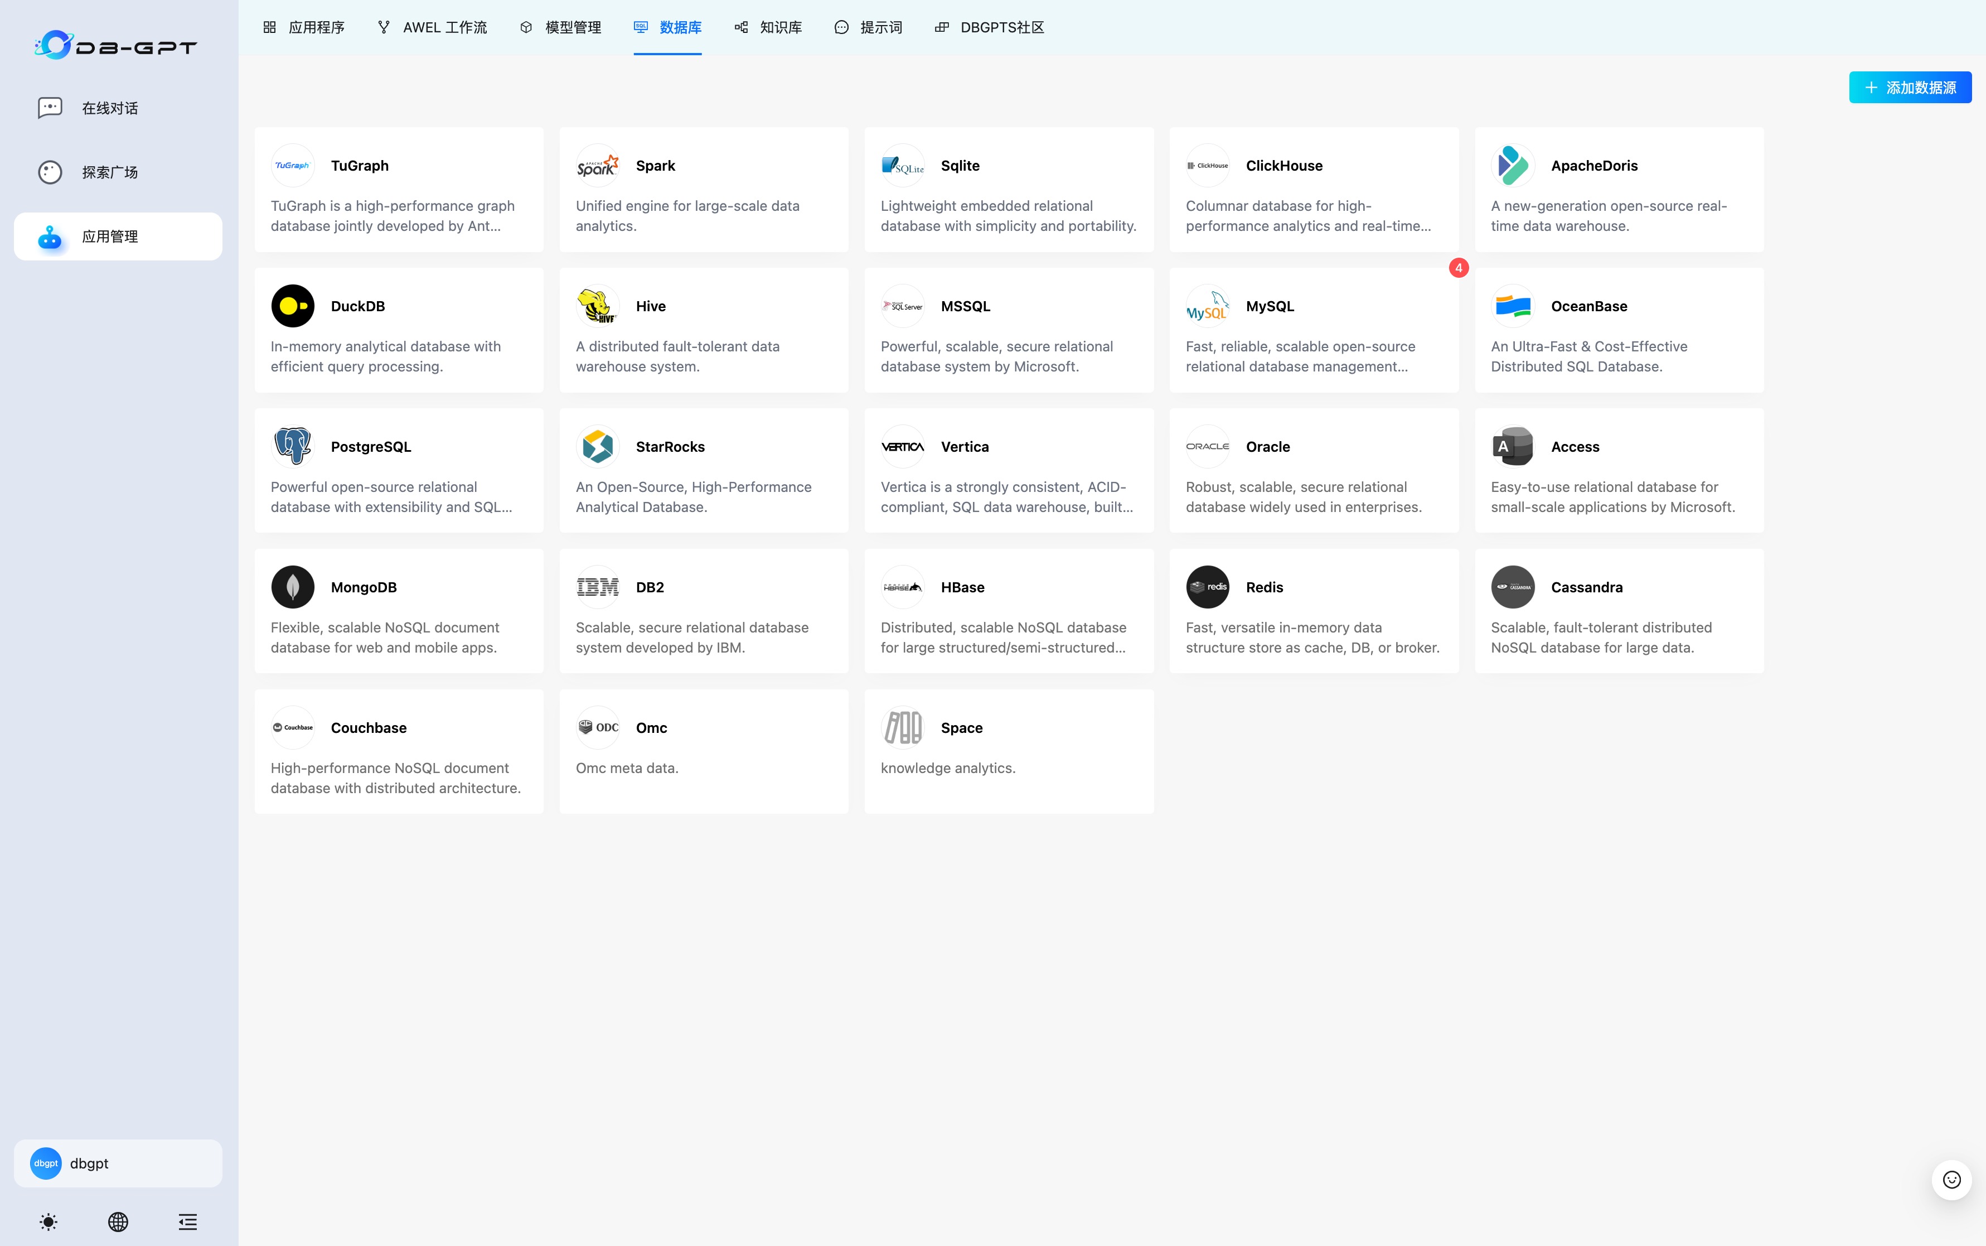The width and height of the screenshot is (1986, 1246).
Task: Open 在线对话 in the sidebar
Action: pyautogui.click(x=109, y=108)
